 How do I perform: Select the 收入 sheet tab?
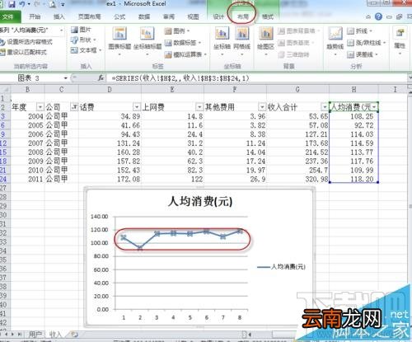tap(55, 335)
